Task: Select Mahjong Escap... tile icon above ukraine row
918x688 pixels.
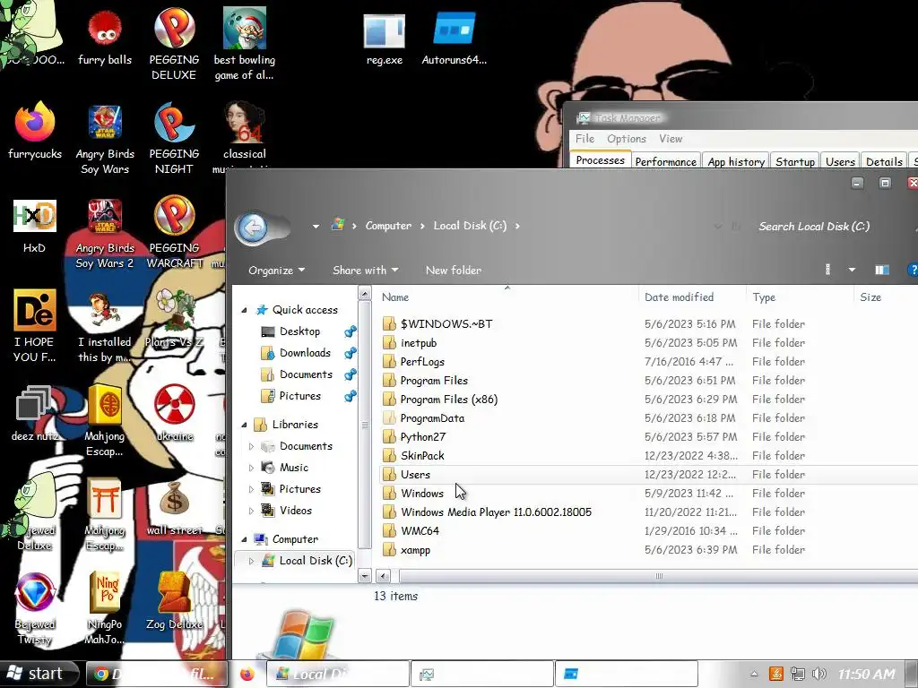Action: tap(104, 421)
